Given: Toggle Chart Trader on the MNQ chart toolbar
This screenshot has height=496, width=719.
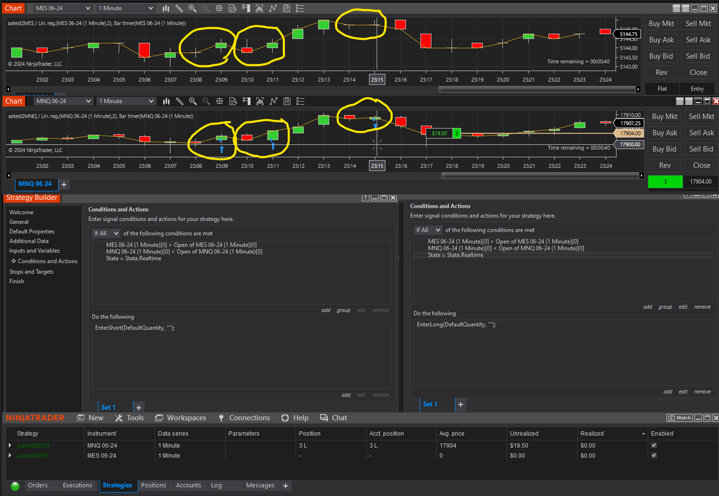Looking at the screenshot, I should [x=247, y=102].
